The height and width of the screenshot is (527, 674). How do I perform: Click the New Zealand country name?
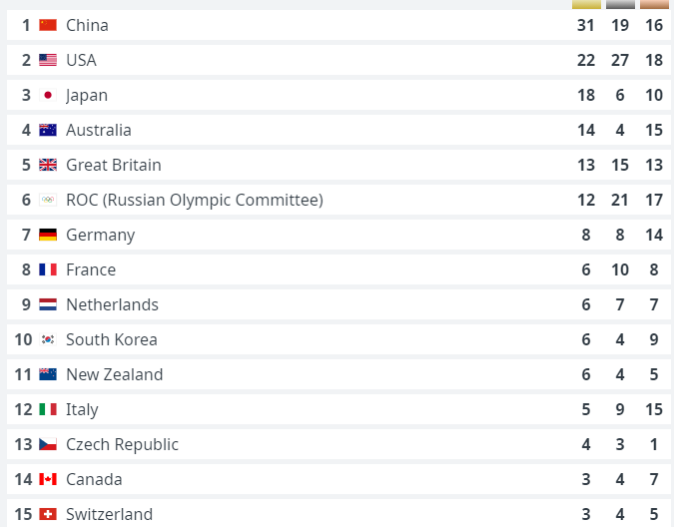coord(115,374)
